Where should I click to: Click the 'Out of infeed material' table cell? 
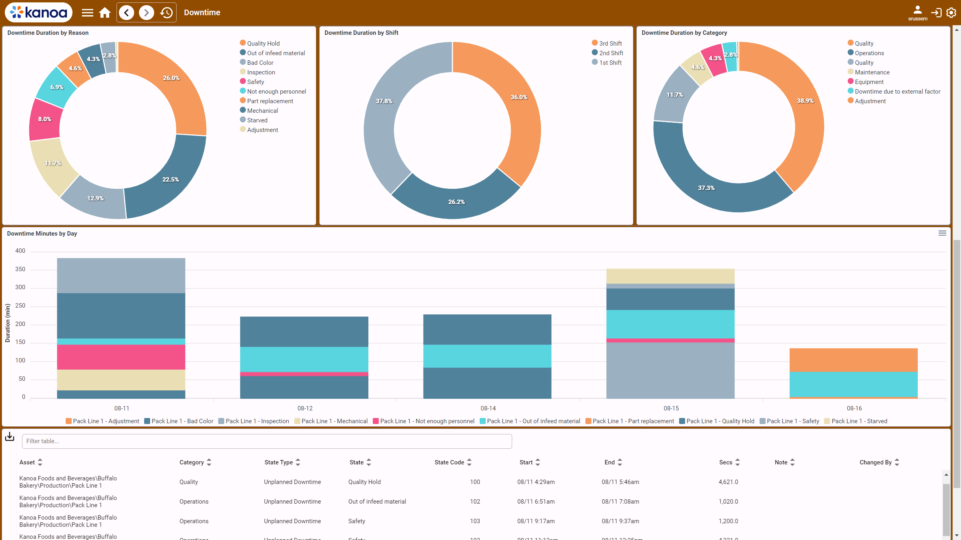(377, 502)
